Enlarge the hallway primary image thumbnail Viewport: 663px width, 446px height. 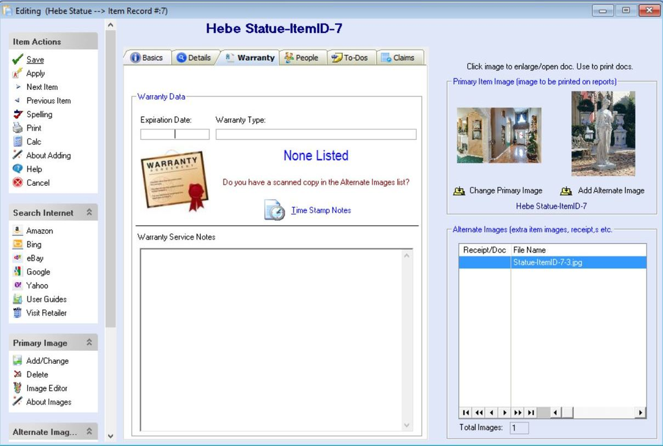pos(499,135)
